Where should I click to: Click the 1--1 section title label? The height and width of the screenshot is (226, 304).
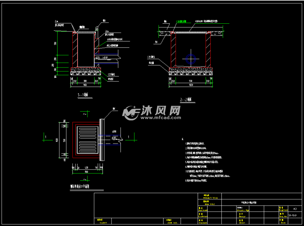click(82, 95)
